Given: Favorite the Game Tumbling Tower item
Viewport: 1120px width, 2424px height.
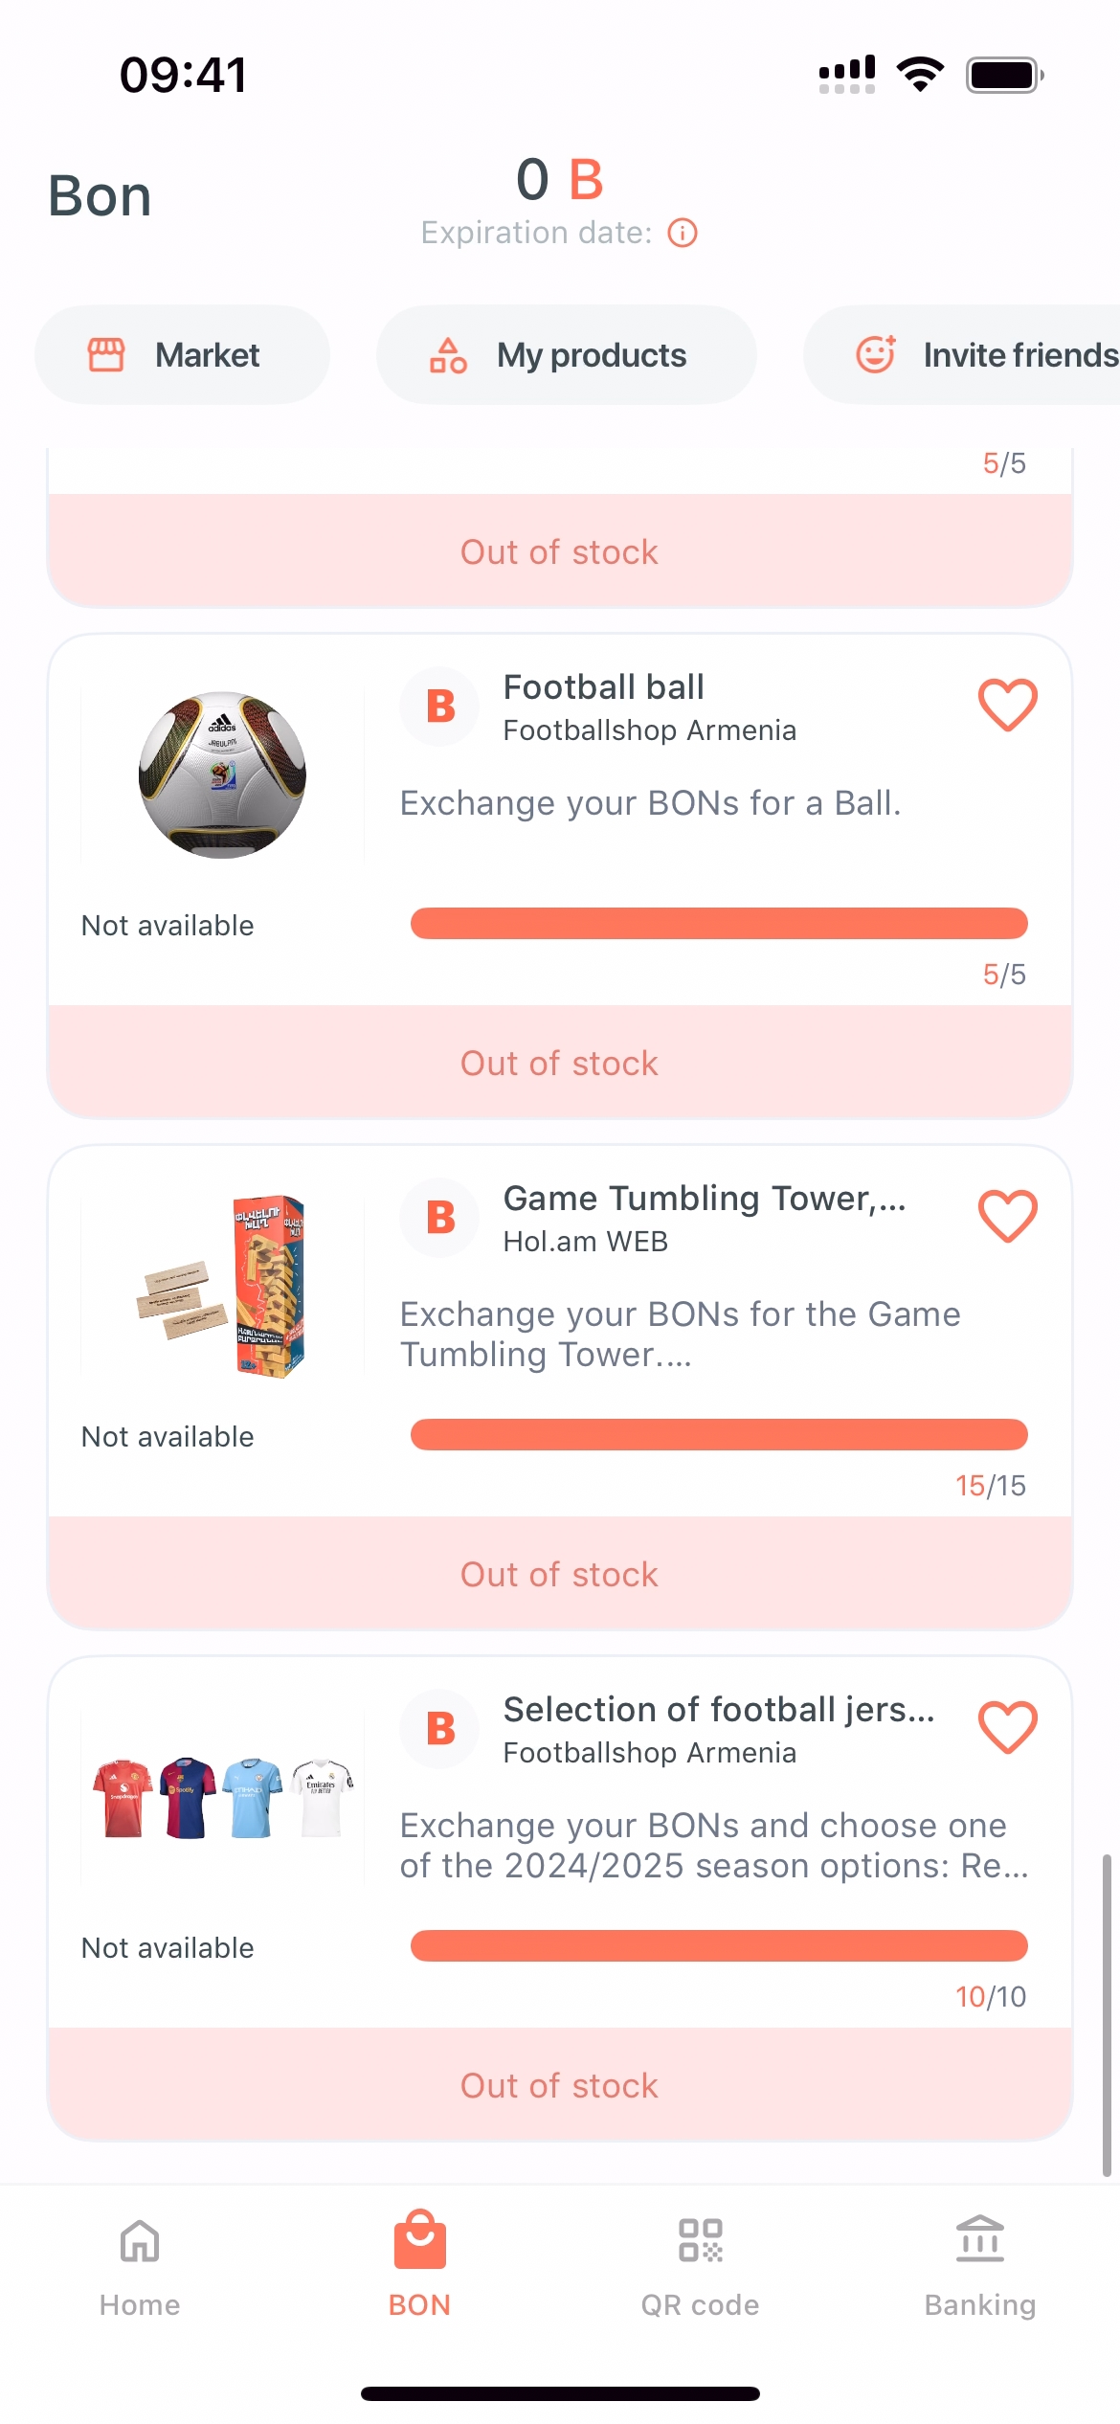Looking at the screenshot, I should coord(1007,1216).
